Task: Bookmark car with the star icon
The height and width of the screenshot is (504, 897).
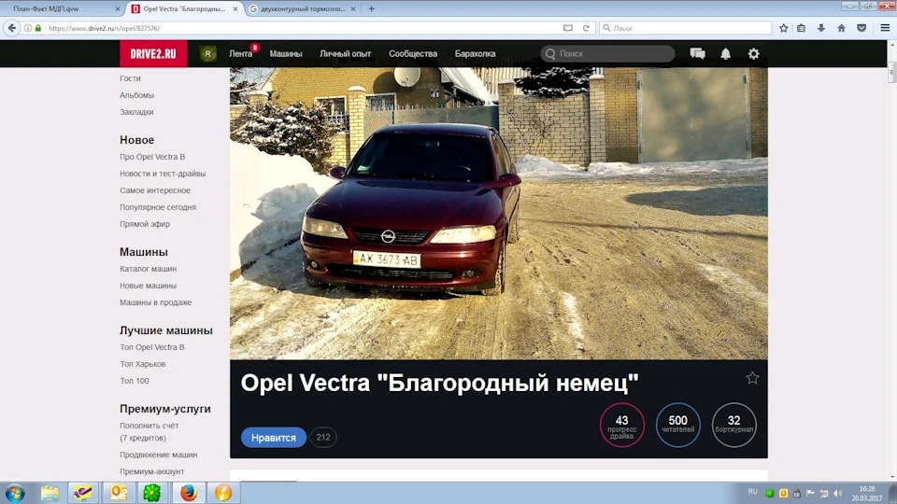Action: tap(752, 378)
